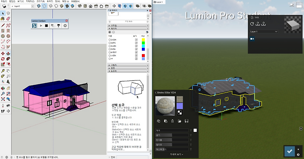Click the Lumion LiveSync logo icon
Image resolution: width=304 pixels, height=159 pixels.
[34, 25]
